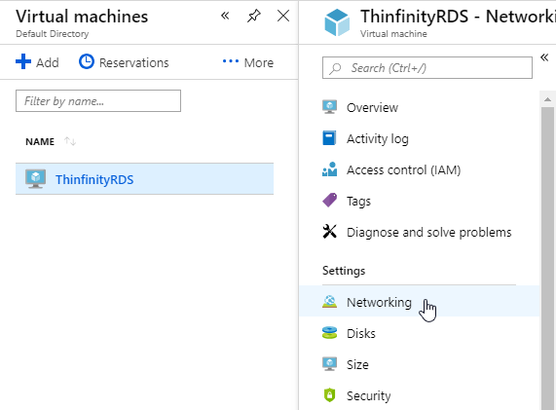Click the Overview monitor icon

point(329,107)
